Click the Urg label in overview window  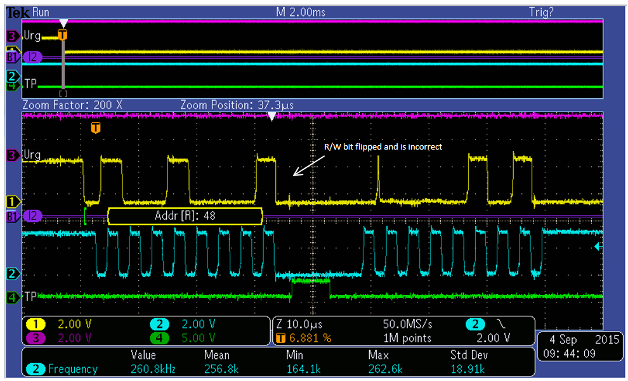pyautogui.click(x=32, y=36)
